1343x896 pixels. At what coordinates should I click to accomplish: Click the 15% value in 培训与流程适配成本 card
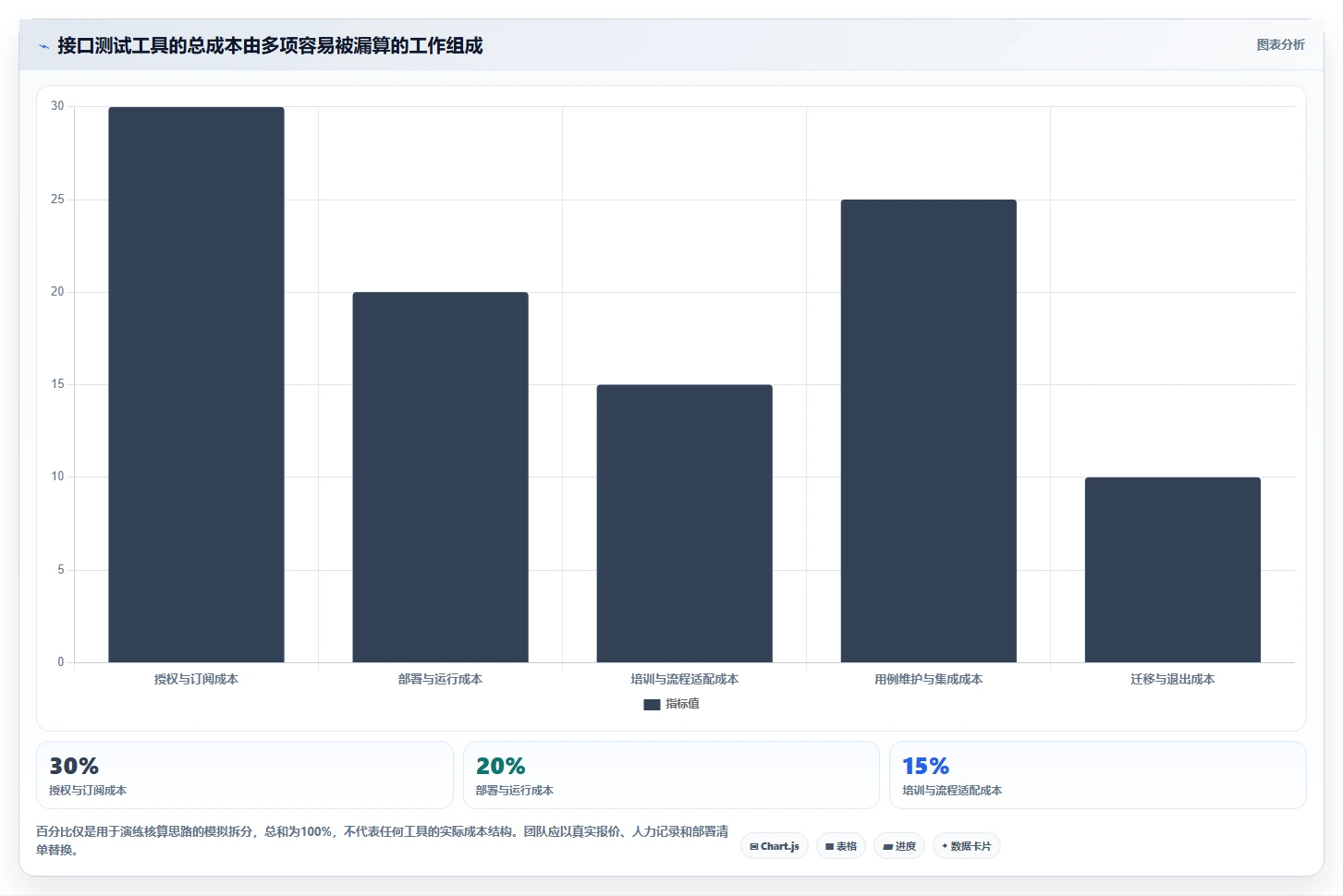(x=925, y=766)
